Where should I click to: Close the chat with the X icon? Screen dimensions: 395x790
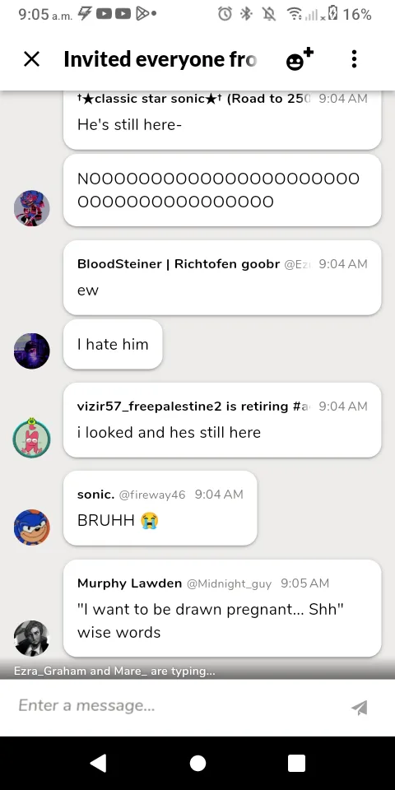coord(32,59)
